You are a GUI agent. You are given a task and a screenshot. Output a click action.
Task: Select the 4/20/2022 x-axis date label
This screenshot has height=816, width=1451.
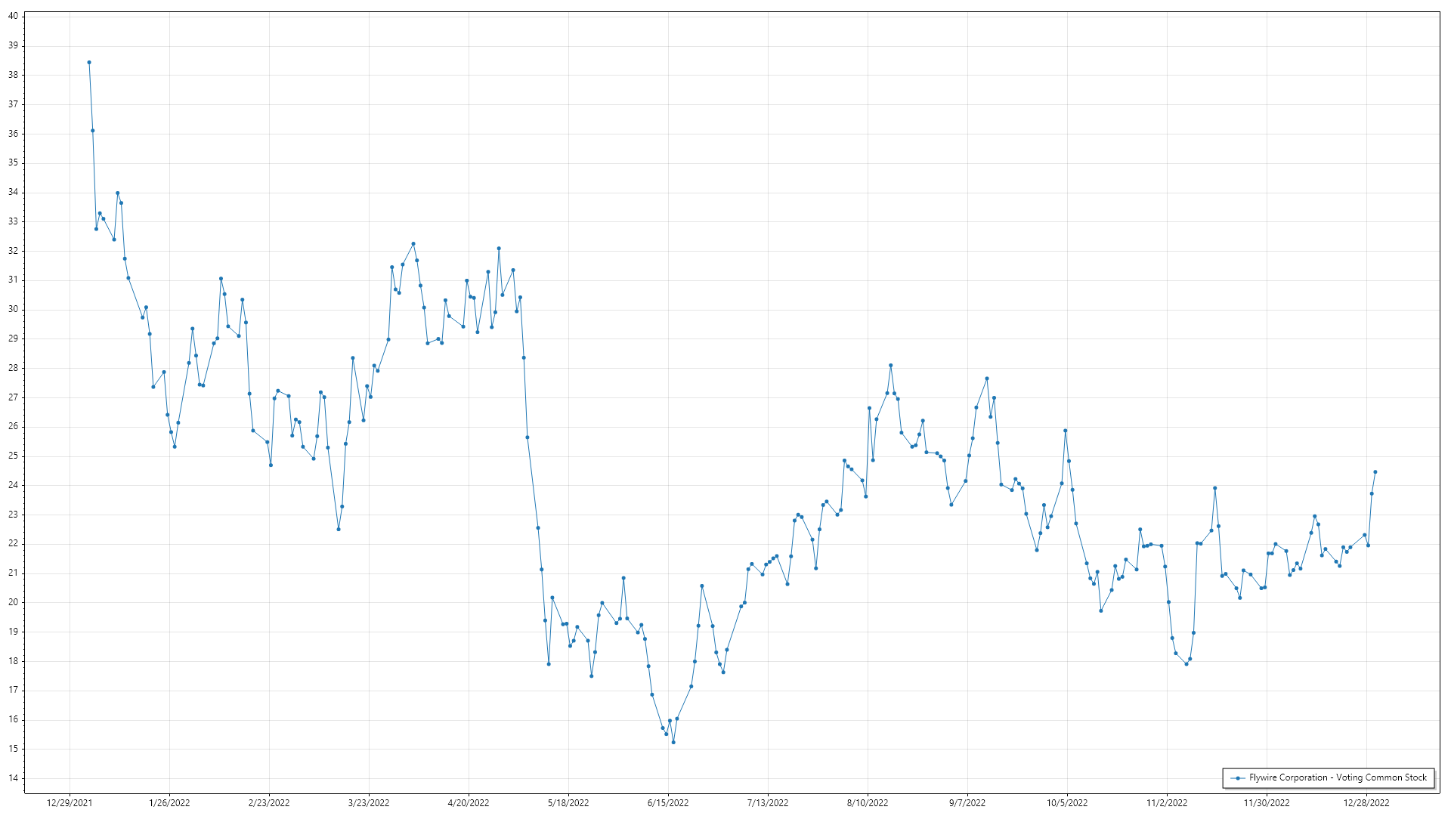tap(469, 803)
